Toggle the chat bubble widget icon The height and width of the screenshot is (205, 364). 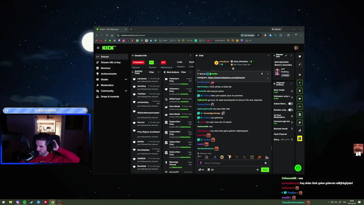[300, 99]
